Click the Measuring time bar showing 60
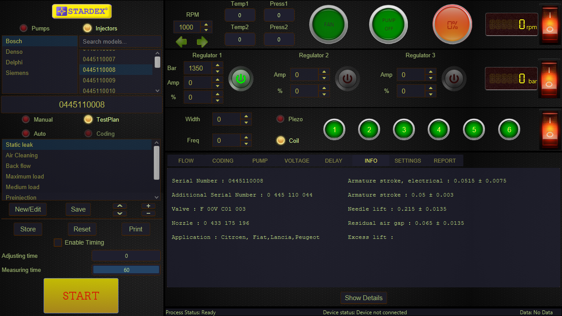562x316 pixels. point(126,270)
